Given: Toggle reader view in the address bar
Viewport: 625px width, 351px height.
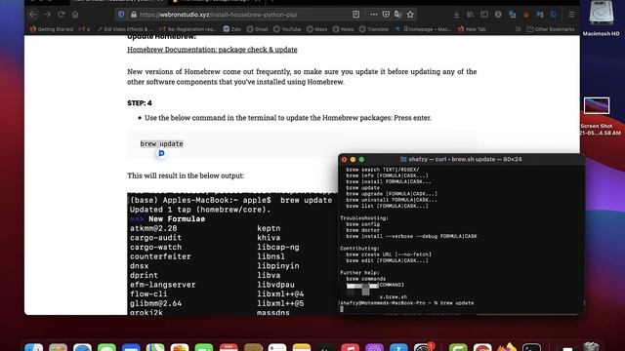Looking at the screenshot, I should pos(355,15).
